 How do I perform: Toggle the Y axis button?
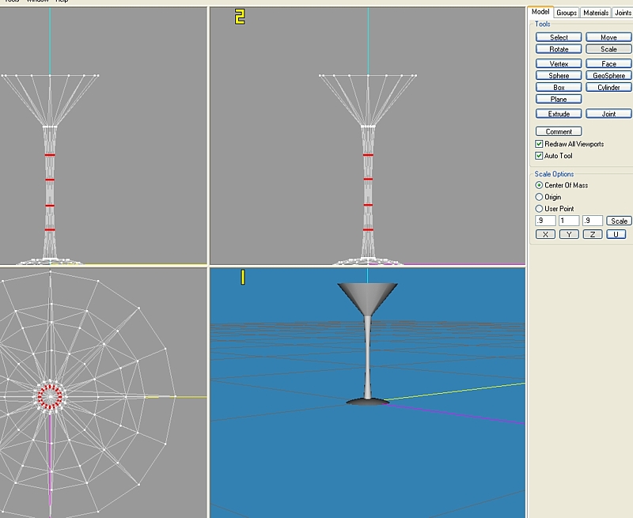(x=569, y=234)
